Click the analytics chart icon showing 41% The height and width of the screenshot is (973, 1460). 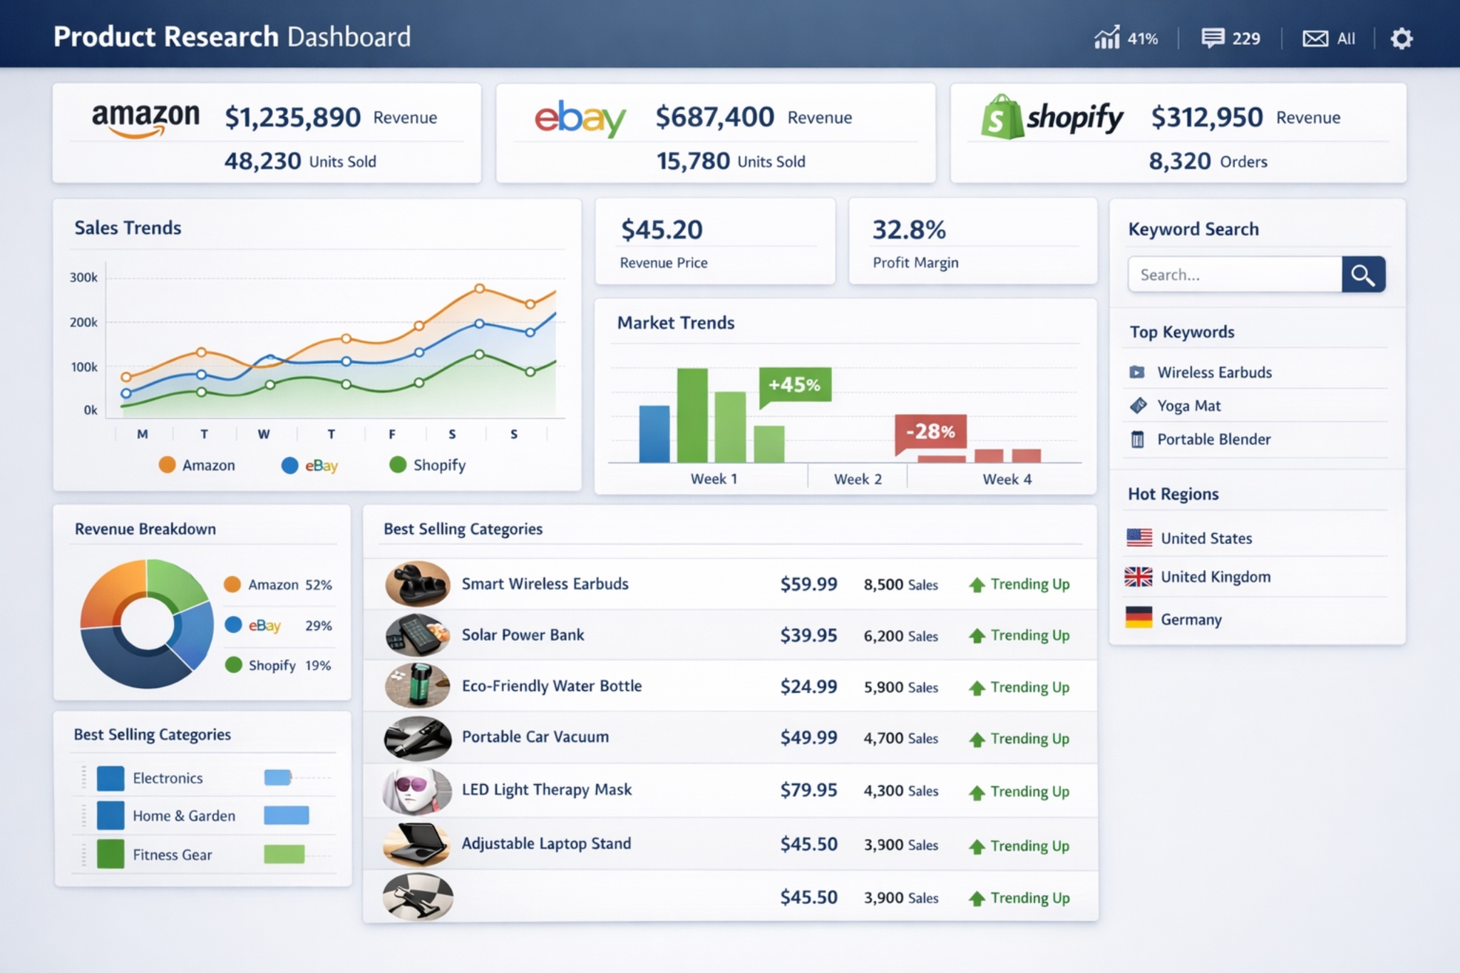click(1107, 38)
